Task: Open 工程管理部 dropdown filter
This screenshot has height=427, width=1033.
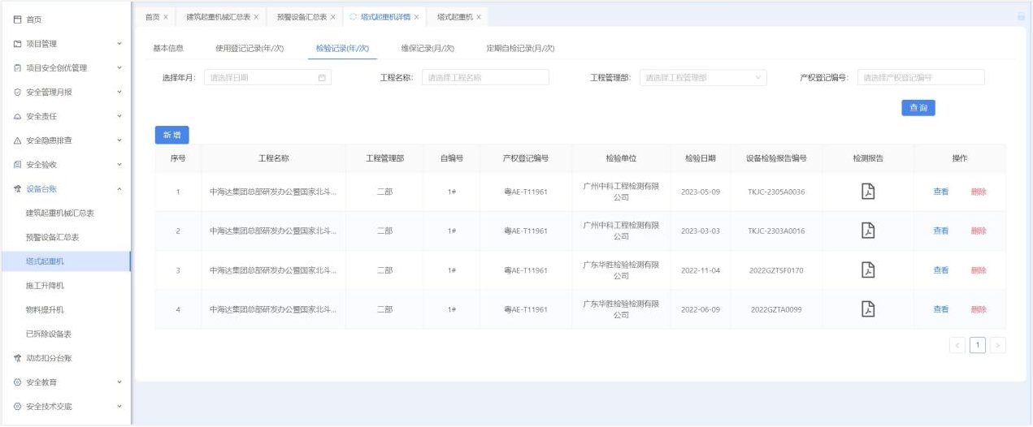Action: click(x=703, y=78)
